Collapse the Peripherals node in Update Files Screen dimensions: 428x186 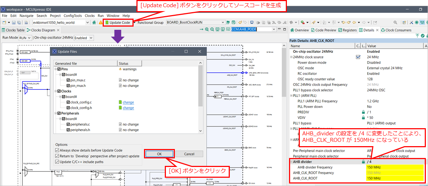coord(56,113)
